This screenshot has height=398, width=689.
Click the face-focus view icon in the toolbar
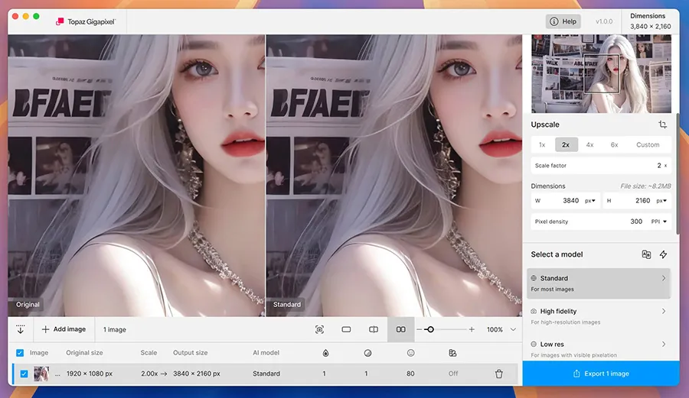[x=319, y=329]
